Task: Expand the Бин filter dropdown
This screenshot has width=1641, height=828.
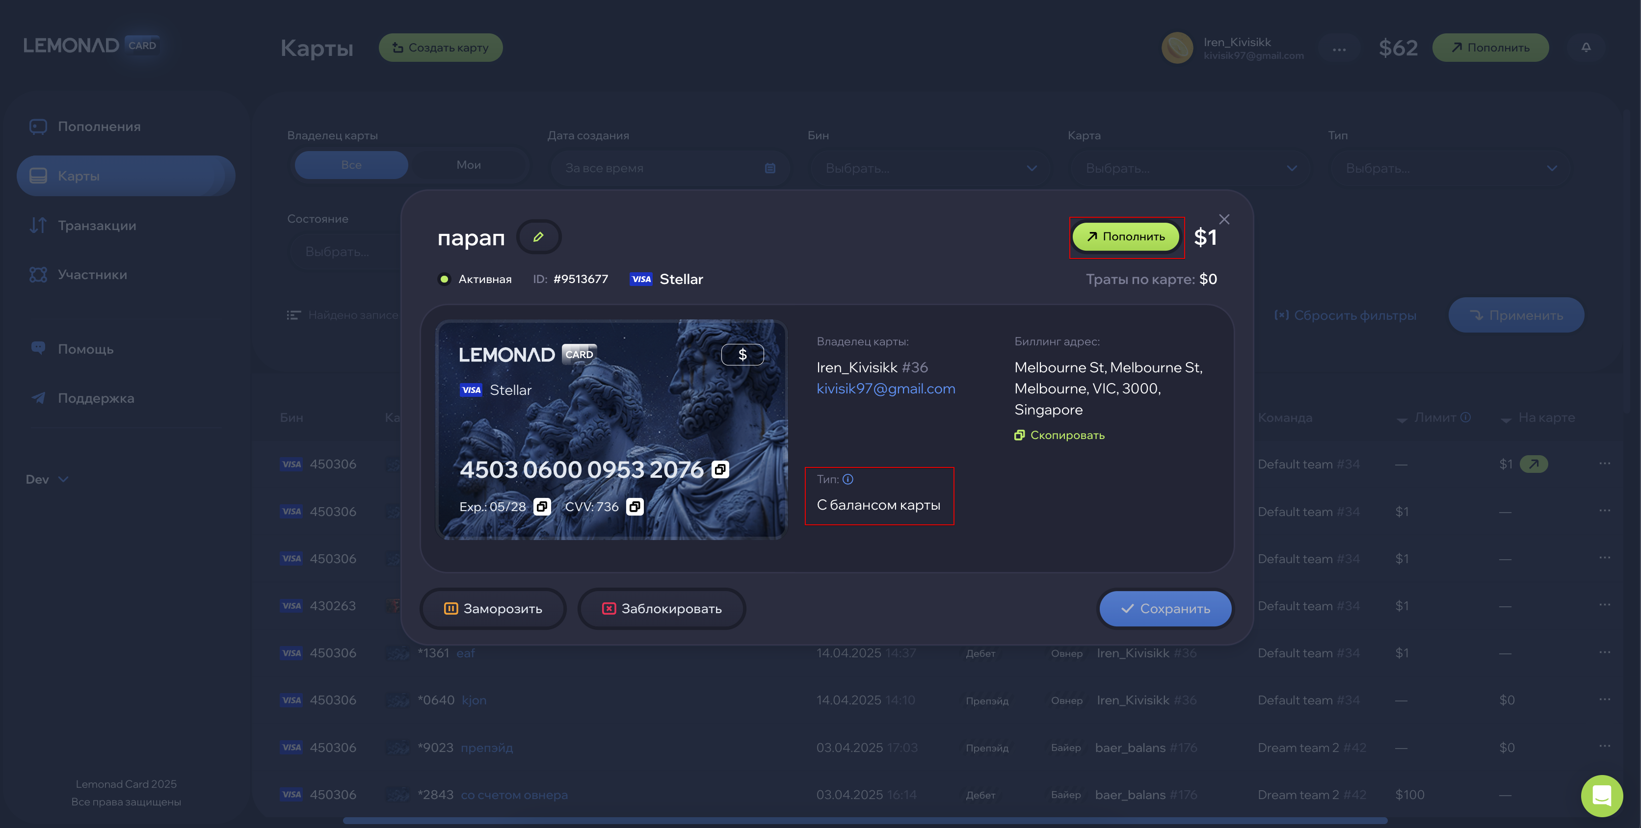Action: [x=930, y=168]
